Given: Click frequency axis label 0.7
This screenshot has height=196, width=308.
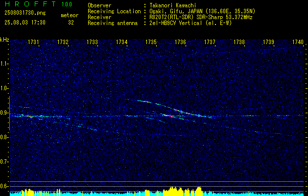Looking at the screenshot, I should (4, 162).
